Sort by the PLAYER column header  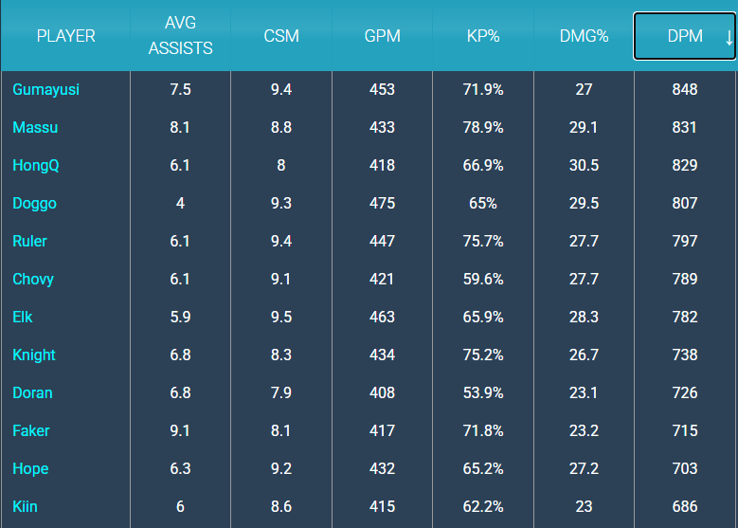coord(65,36)
